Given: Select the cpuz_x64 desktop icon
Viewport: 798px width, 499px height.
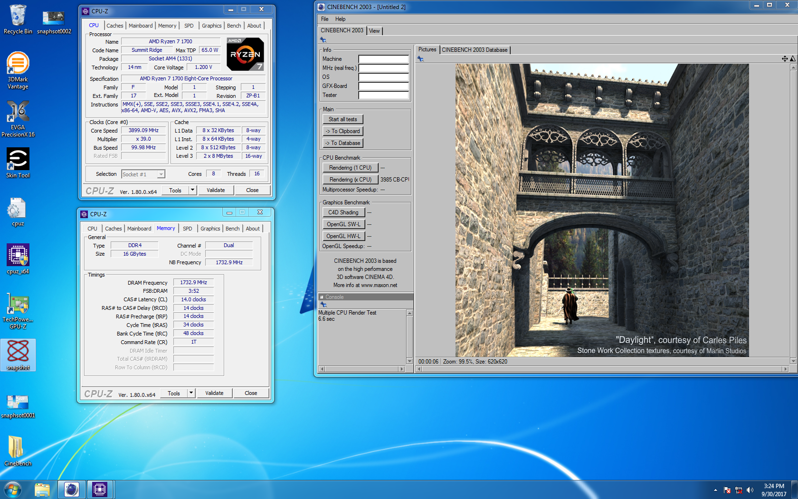Looking at the screenshot, I should pyautogui.click(x=18, y=259).
